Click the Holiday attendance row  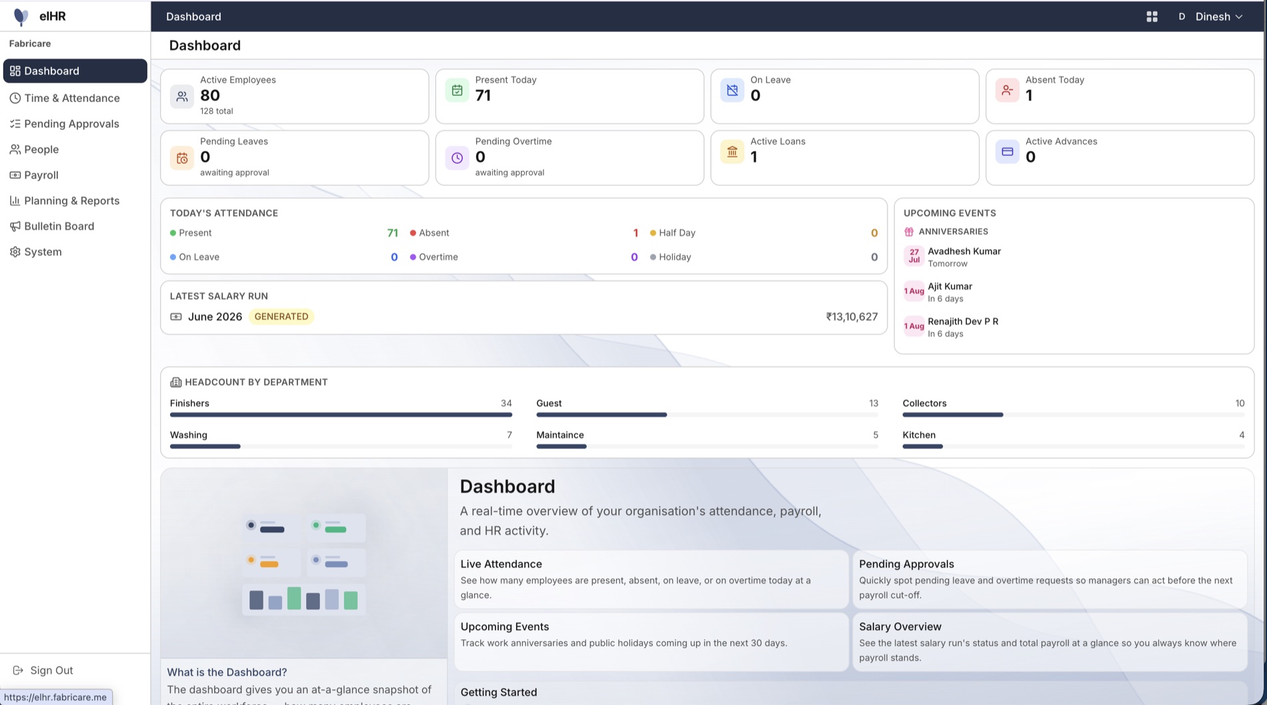764,257
